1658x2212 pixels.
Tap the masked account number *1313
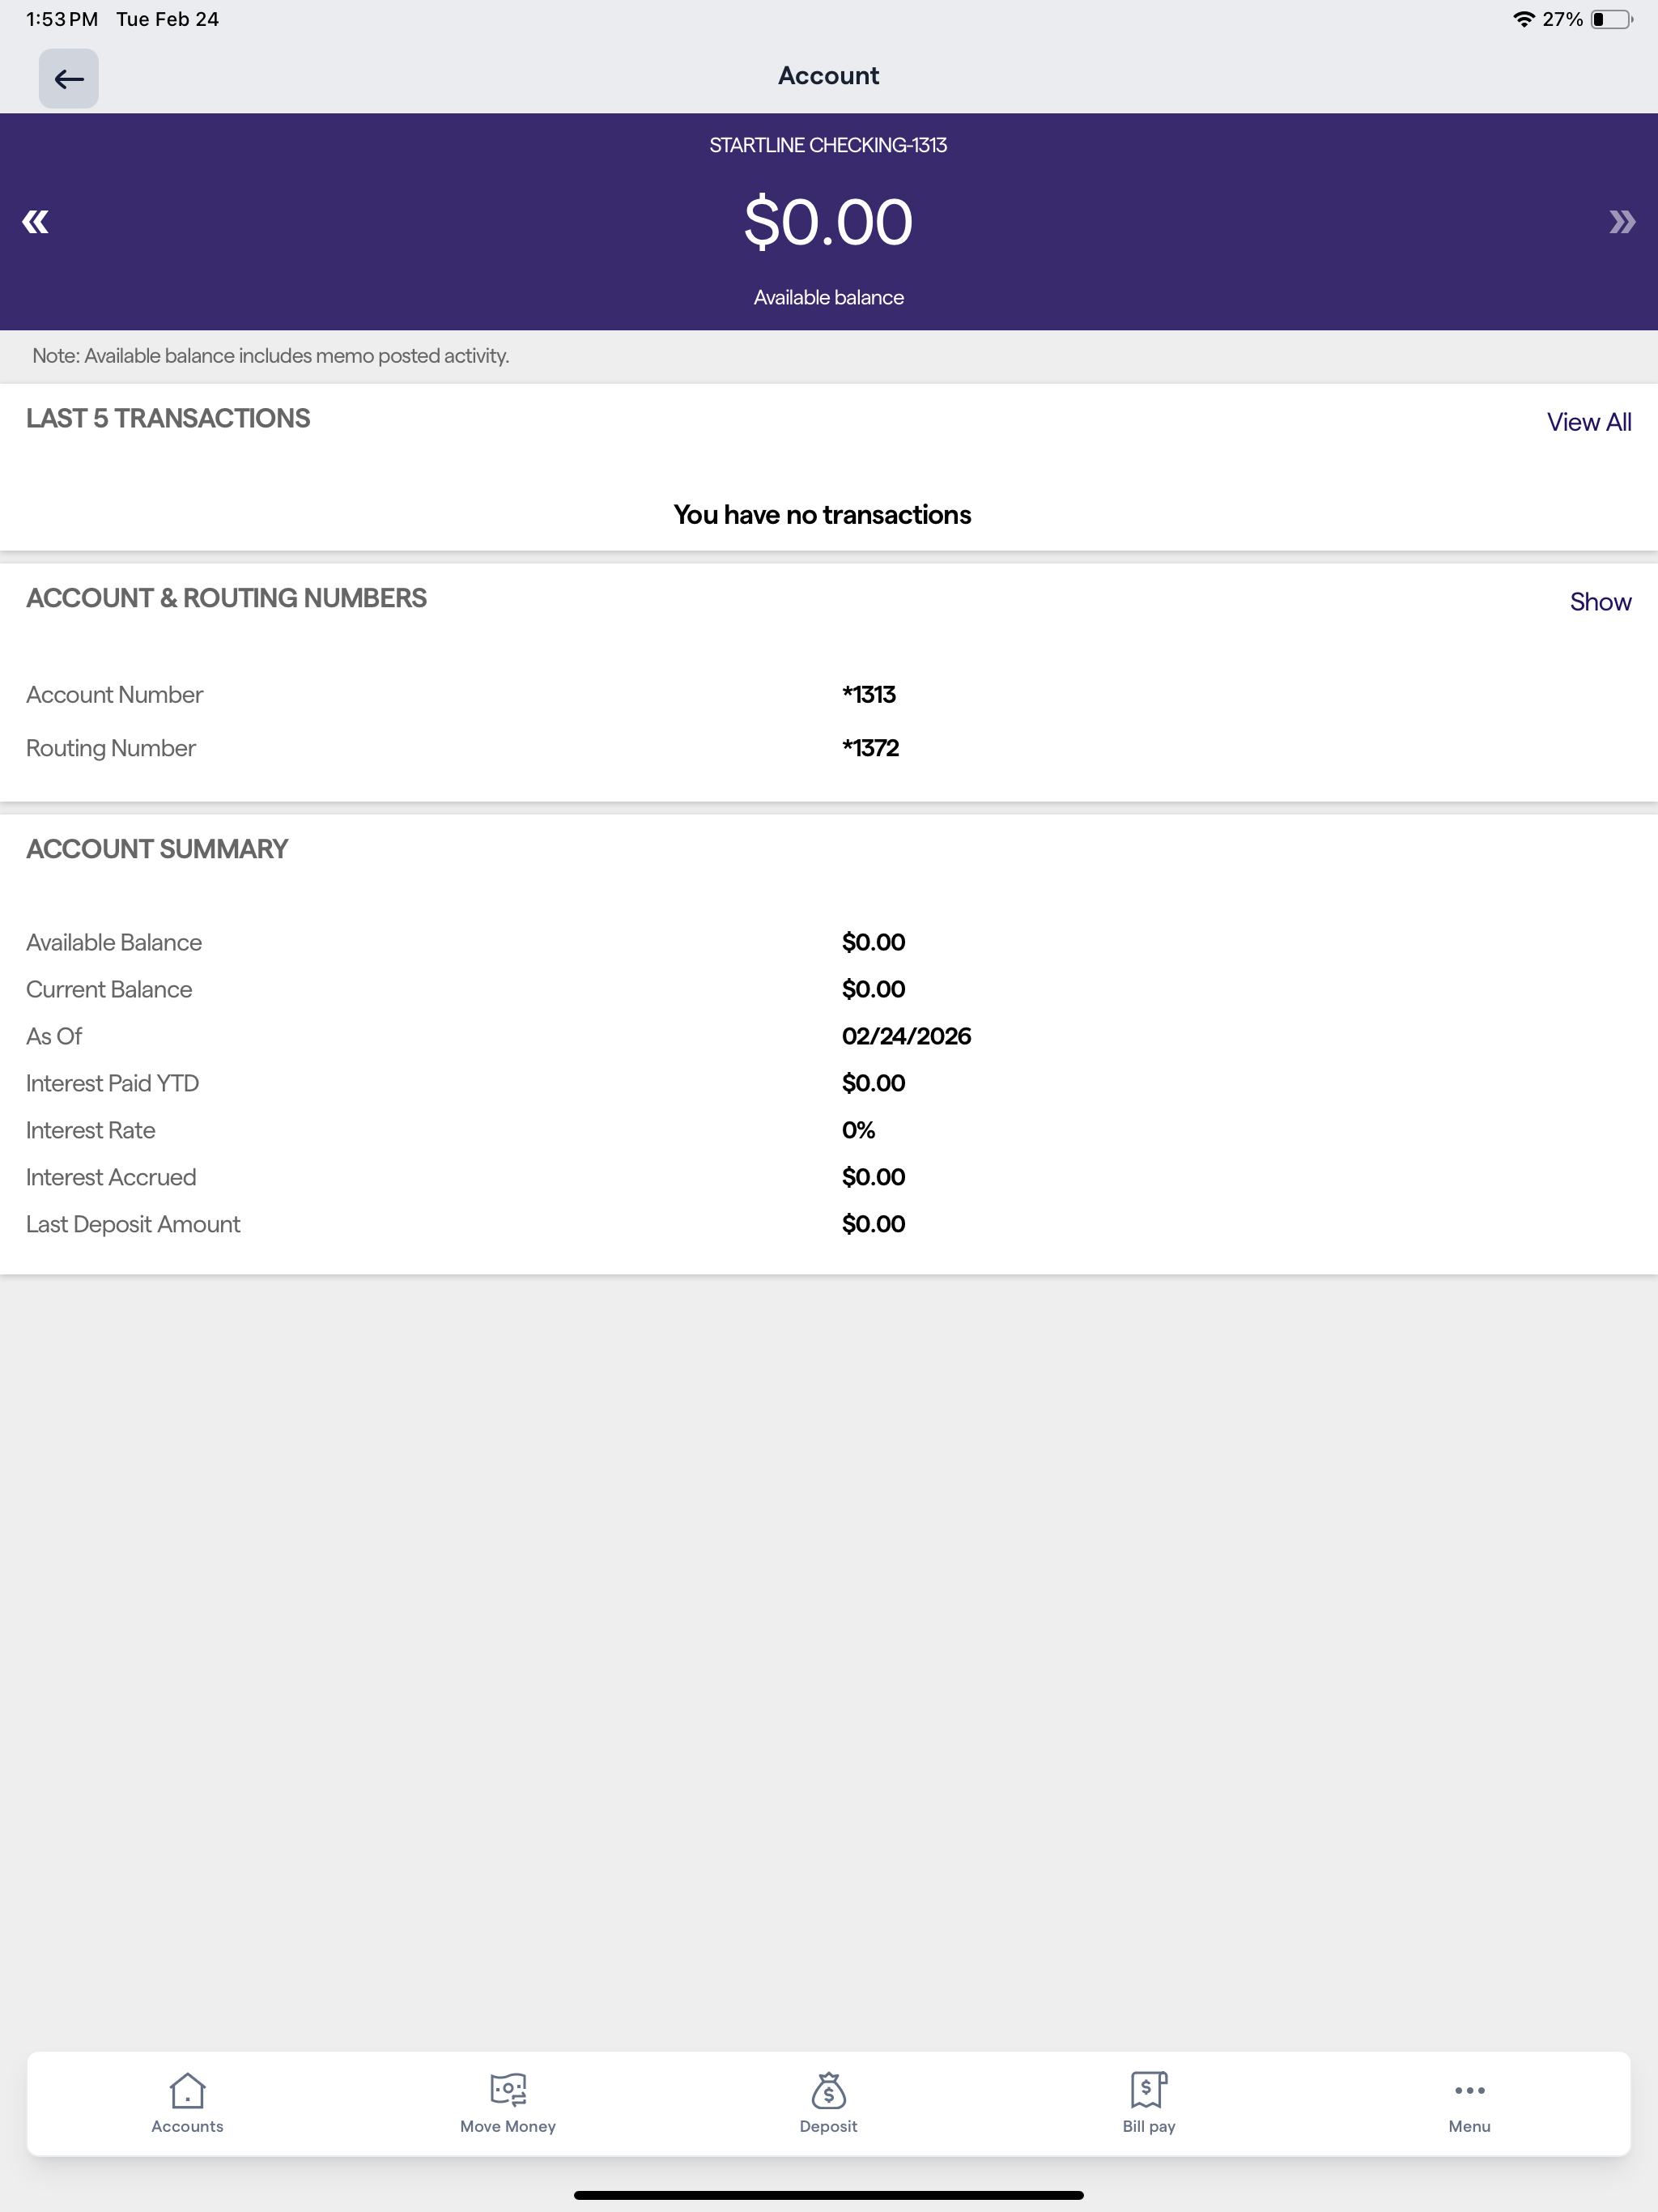tap(869, 694)
